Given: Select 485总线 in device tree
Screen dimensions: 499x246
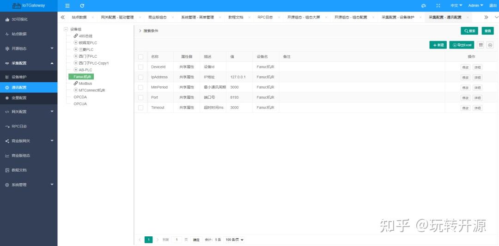Looking at the screenshot, I should click(x=85, y=36).
